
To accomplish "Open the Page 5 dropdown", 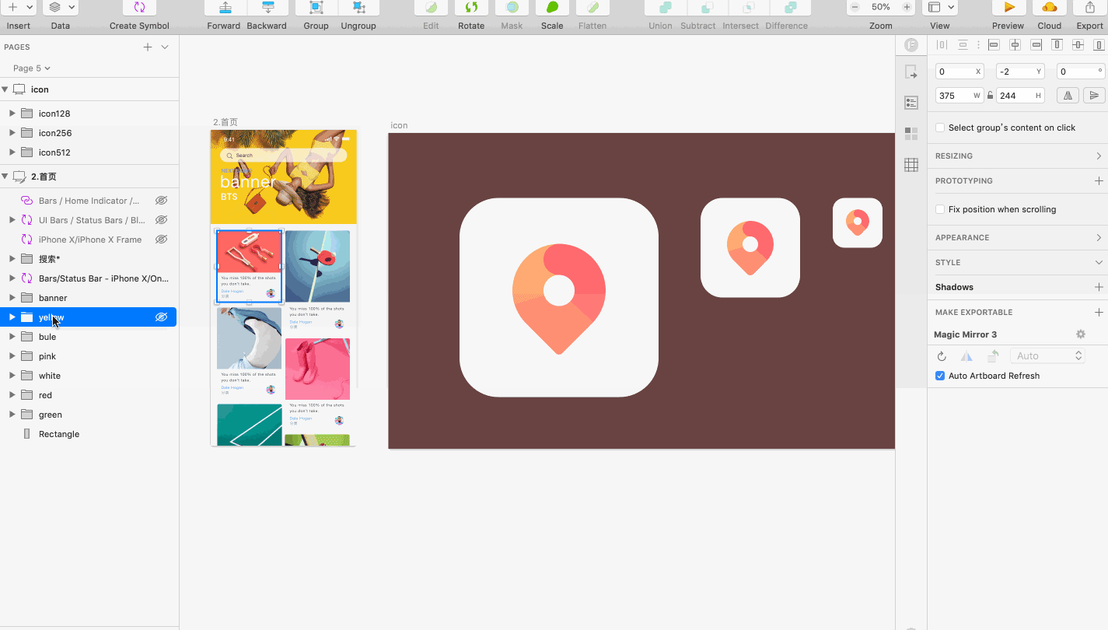I will 32,68.
